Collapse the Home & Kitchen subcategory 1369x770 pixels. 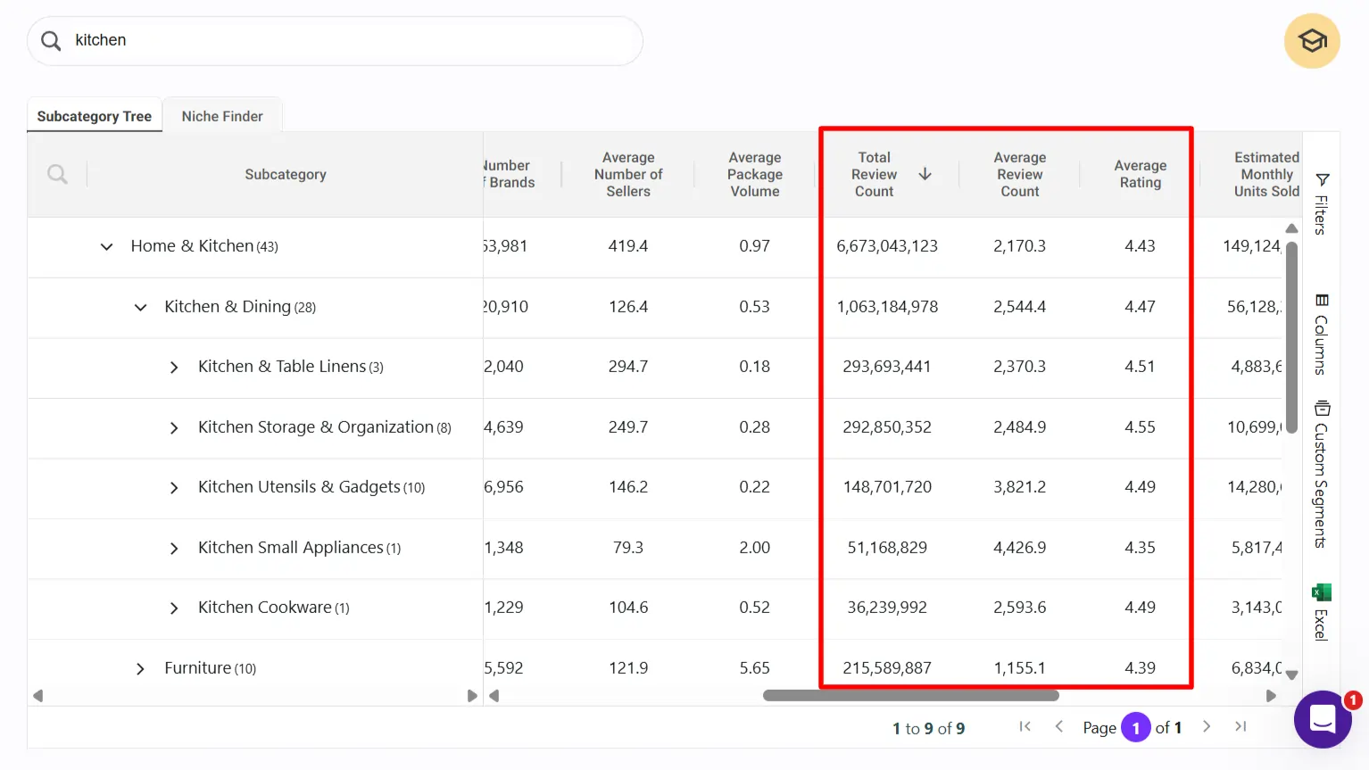pyautogui.click(x=106, y=246)
